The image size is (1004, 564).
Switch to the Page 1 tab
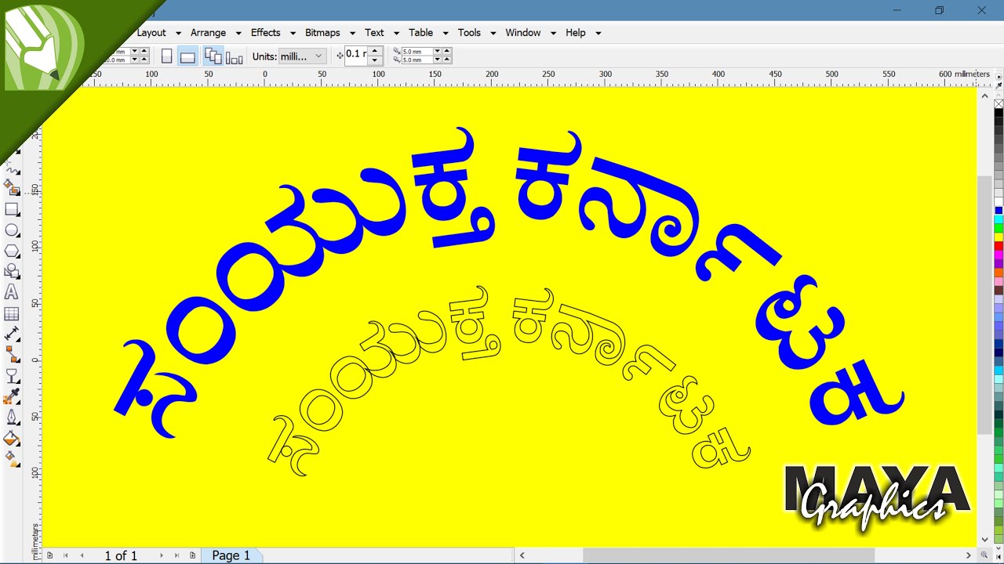tap(231, 555)
